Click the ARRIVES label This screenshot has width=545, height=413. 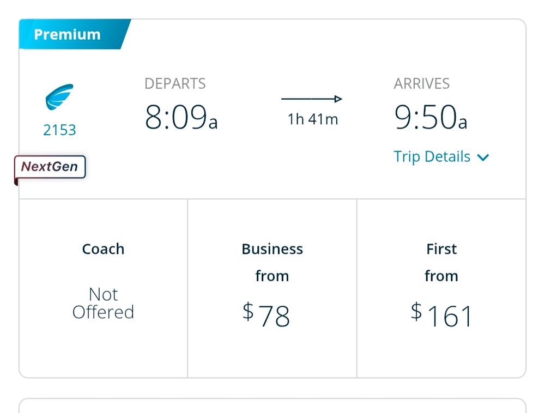pos(422,84)
